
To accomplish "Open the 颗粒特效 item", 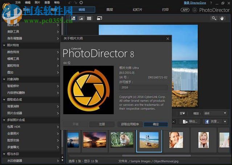I will click(x=31, y=66).
